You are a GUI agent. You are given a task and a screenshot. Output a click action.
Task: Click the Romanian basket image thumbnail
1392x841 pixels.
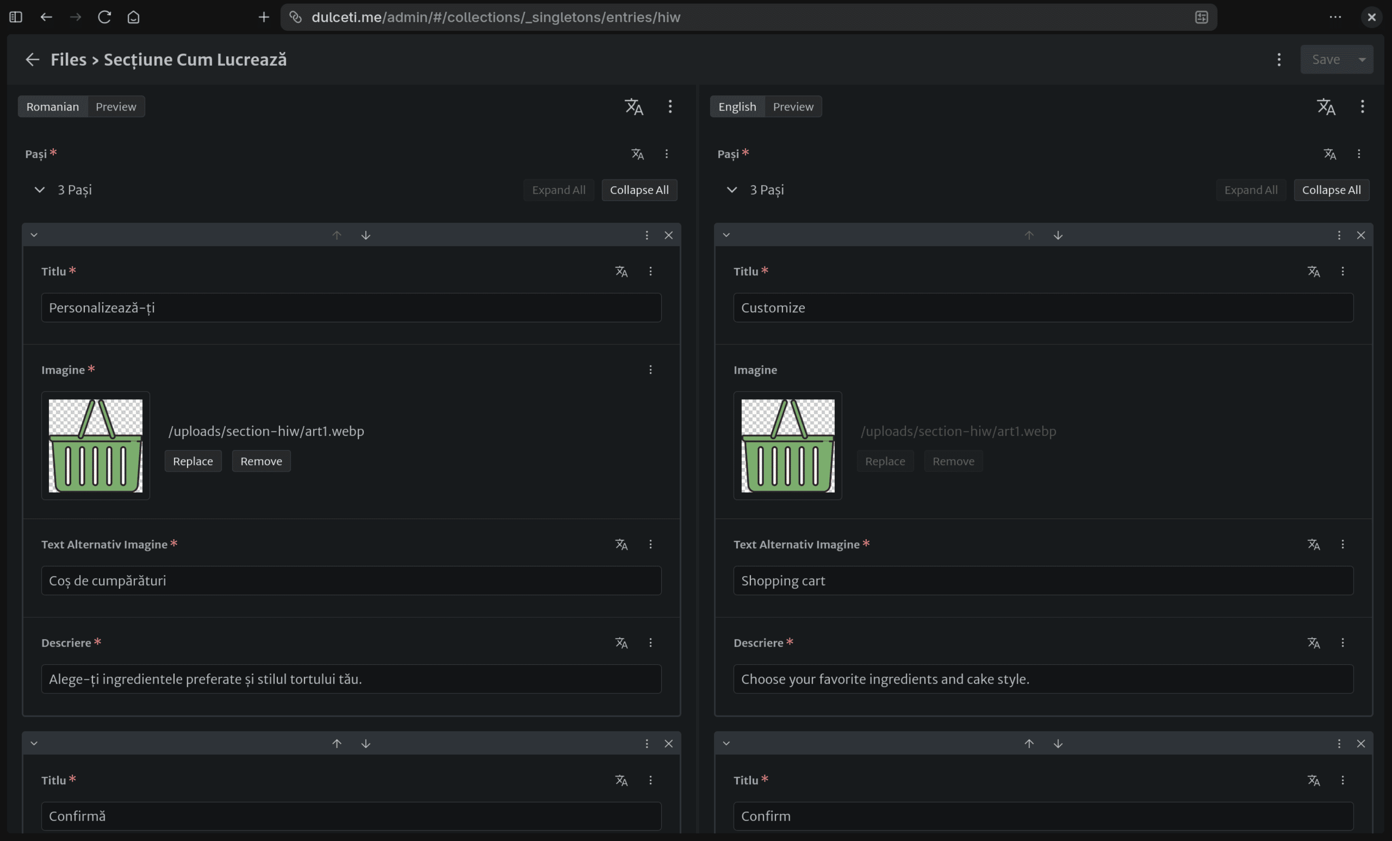96,445
